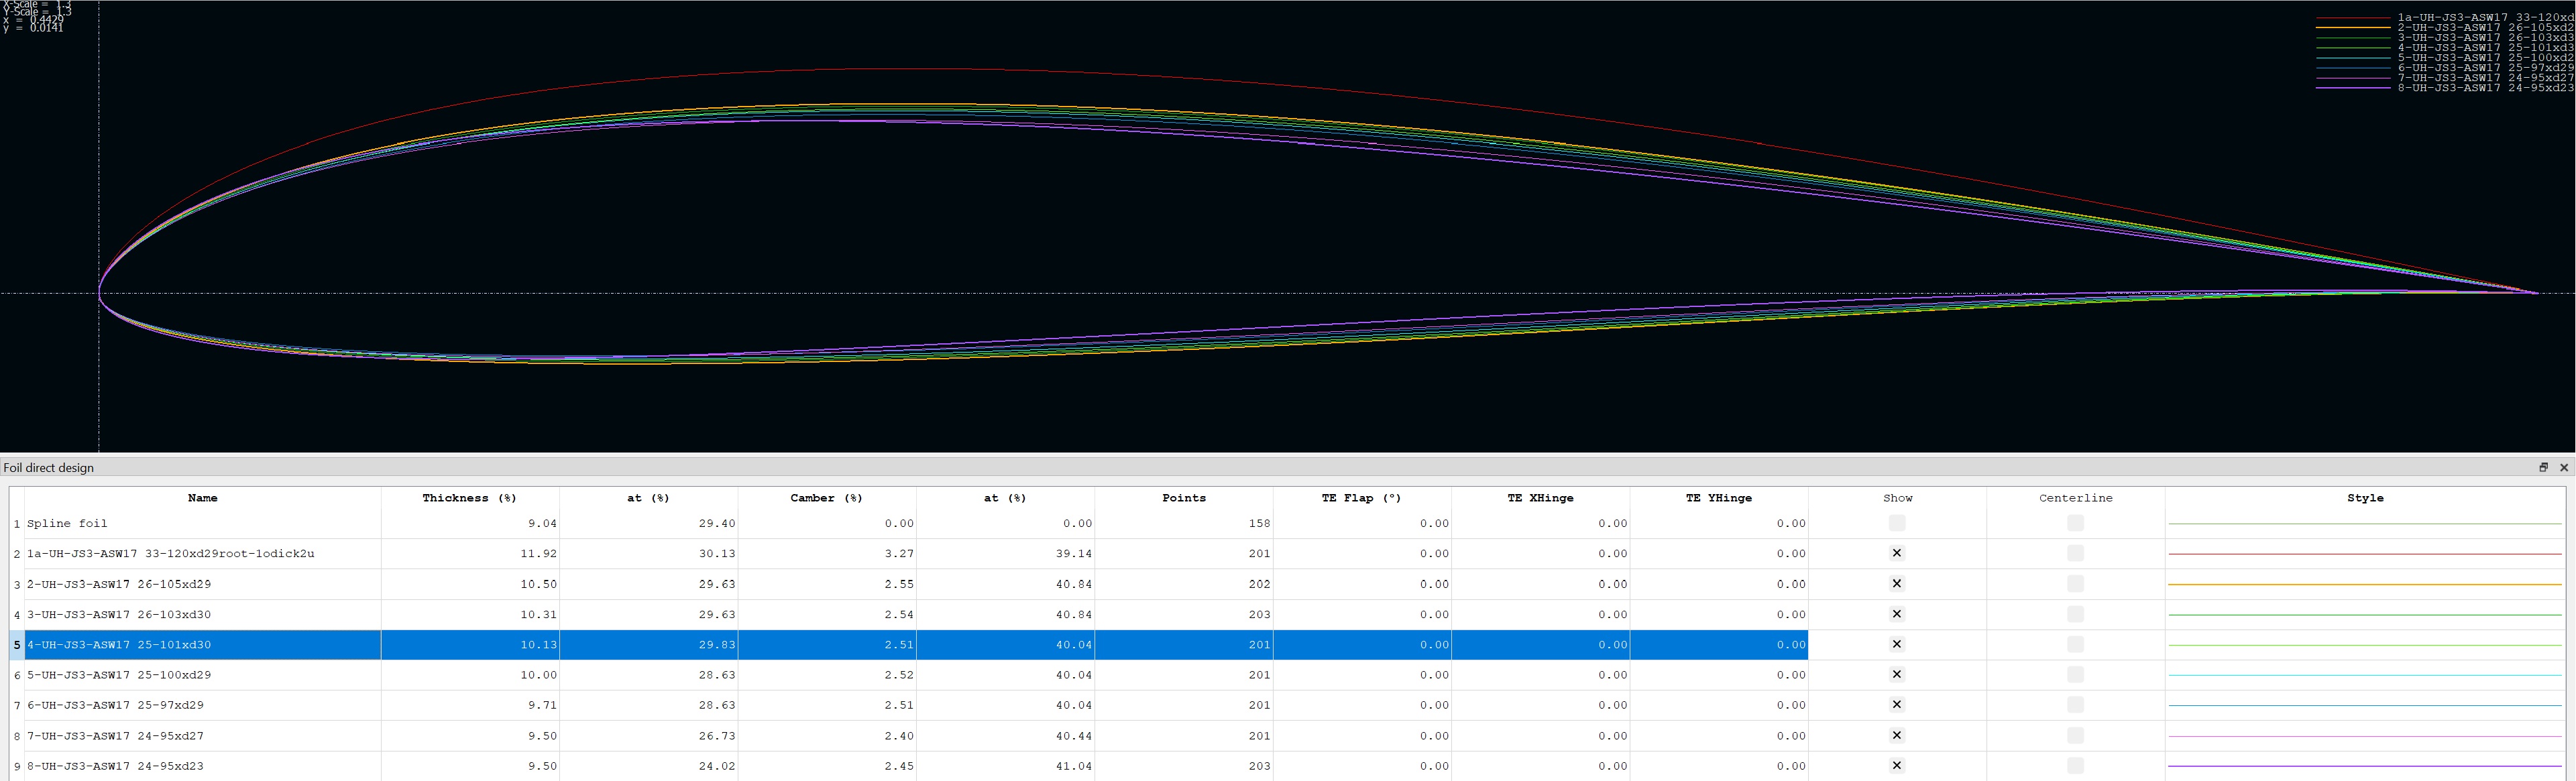Select the 6-UH-JS3-ASW17 25-97xd29 foil row
The height and width of the screenshot is (781, 2576).
click(x=115, y=706)
